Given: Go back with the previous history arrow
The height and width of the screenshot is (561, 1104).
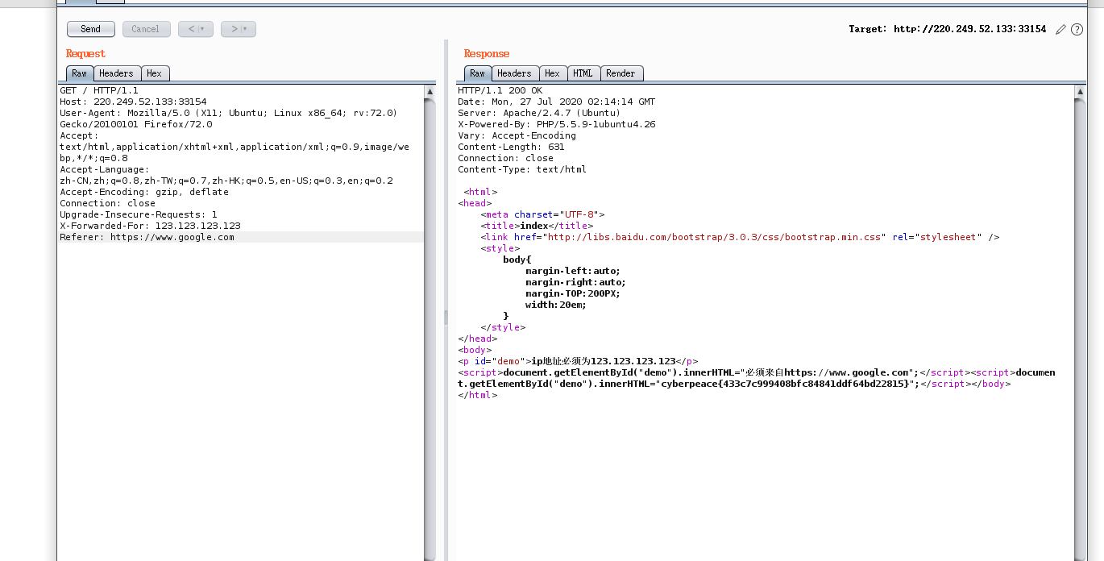Looking at the screenshot, I should click(196, 29).
